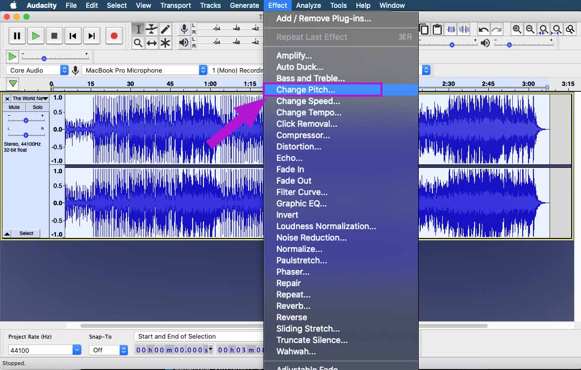581x370 pixels.
Task: Open the File menu
Action: [71, 5]
